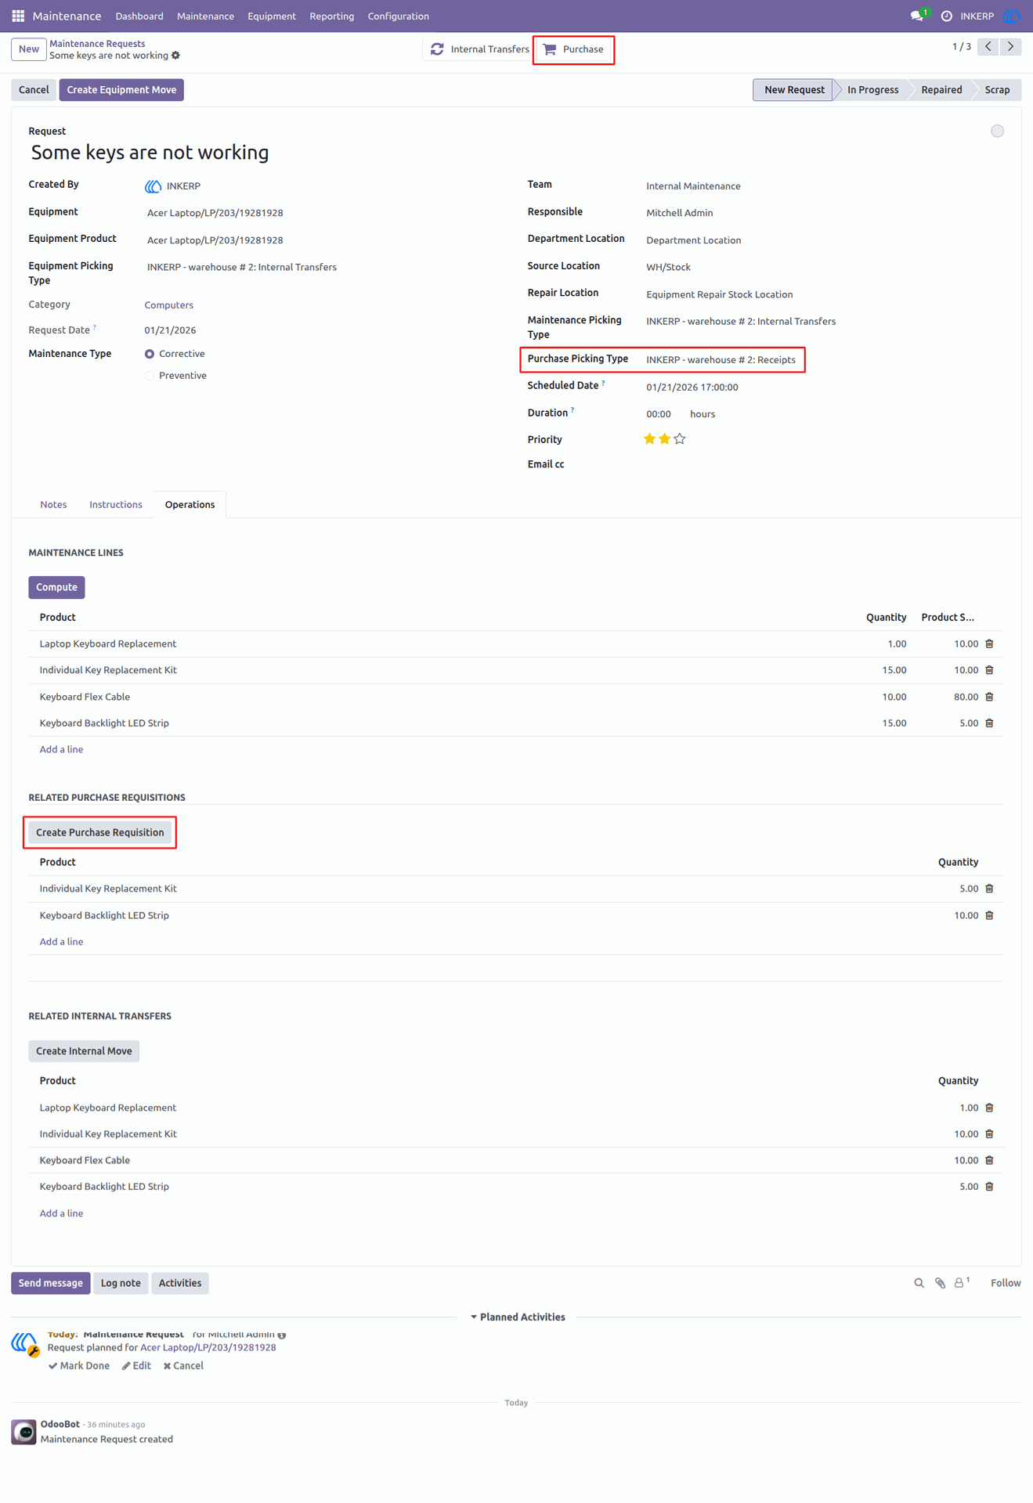The image size is (1033, 1503).
Task: Click the Compute button
Action: click(56, 587)
